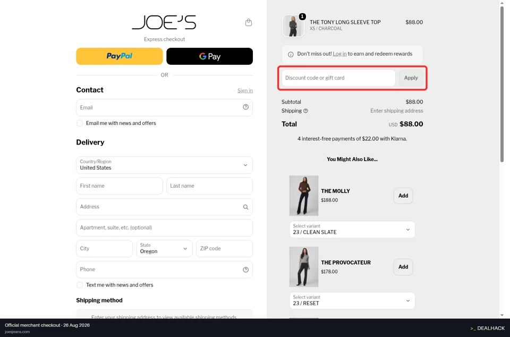Pay with PayPal express checkout
Image resolution: width=510 pixels, height=337 pixels.
pos(120,56)
